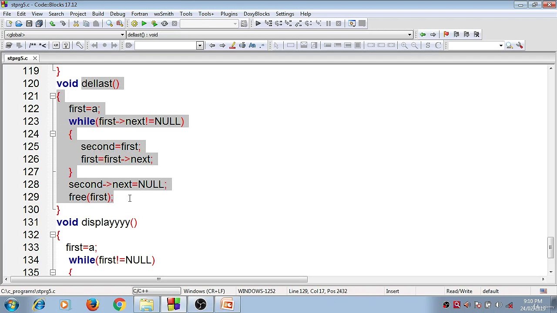
Task: Open the Debug menu
Action: pos(117,14)
